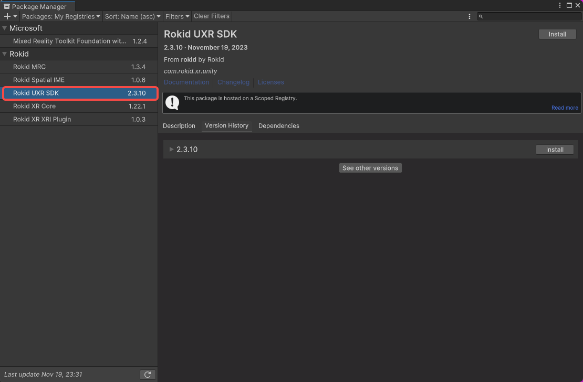Click the package search field
The width and height of the screenshot is (583, 382).
tap(529, 16)
